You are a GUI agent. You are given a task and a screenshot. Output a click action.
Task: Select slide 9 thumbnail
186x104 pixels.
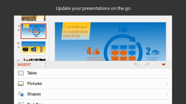click(33, 31)
